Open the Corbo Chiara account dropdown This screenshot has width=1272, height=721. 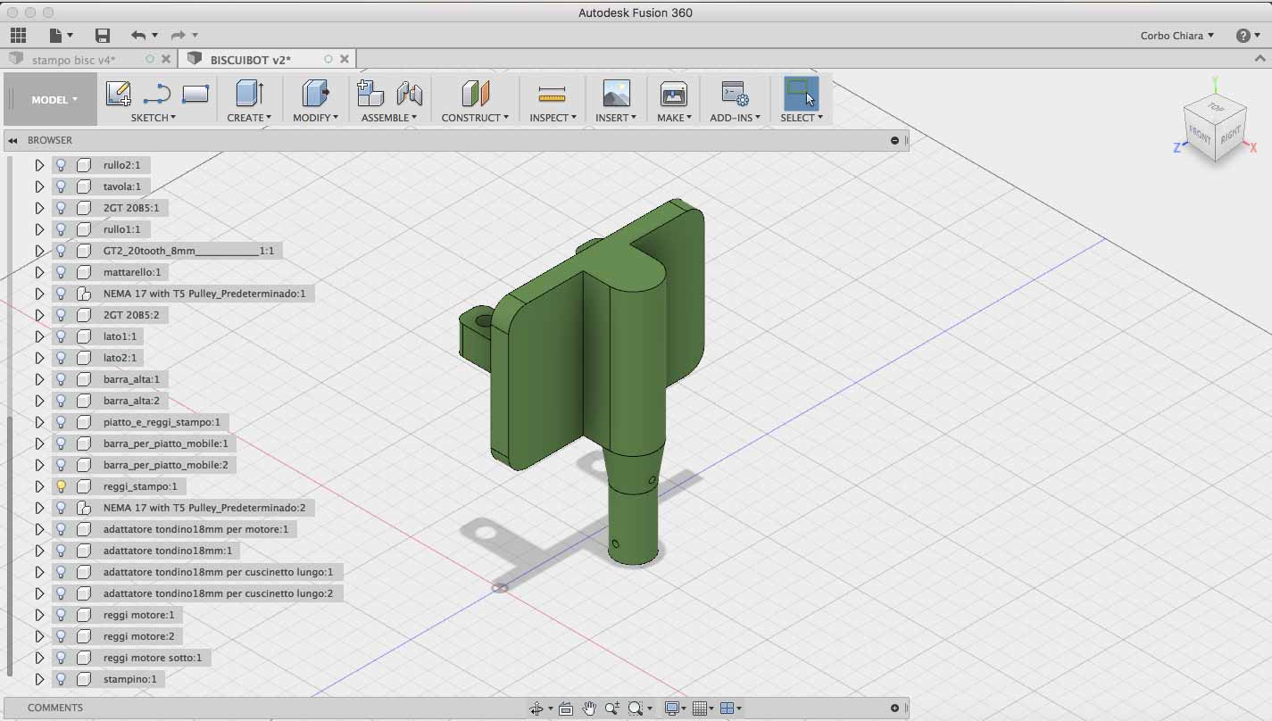pyautogui.click(x=1176, y=36)
